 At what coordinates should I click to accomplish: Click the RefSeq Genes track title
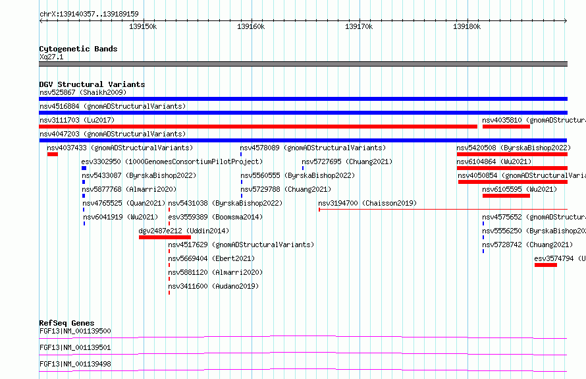[67, 323]
